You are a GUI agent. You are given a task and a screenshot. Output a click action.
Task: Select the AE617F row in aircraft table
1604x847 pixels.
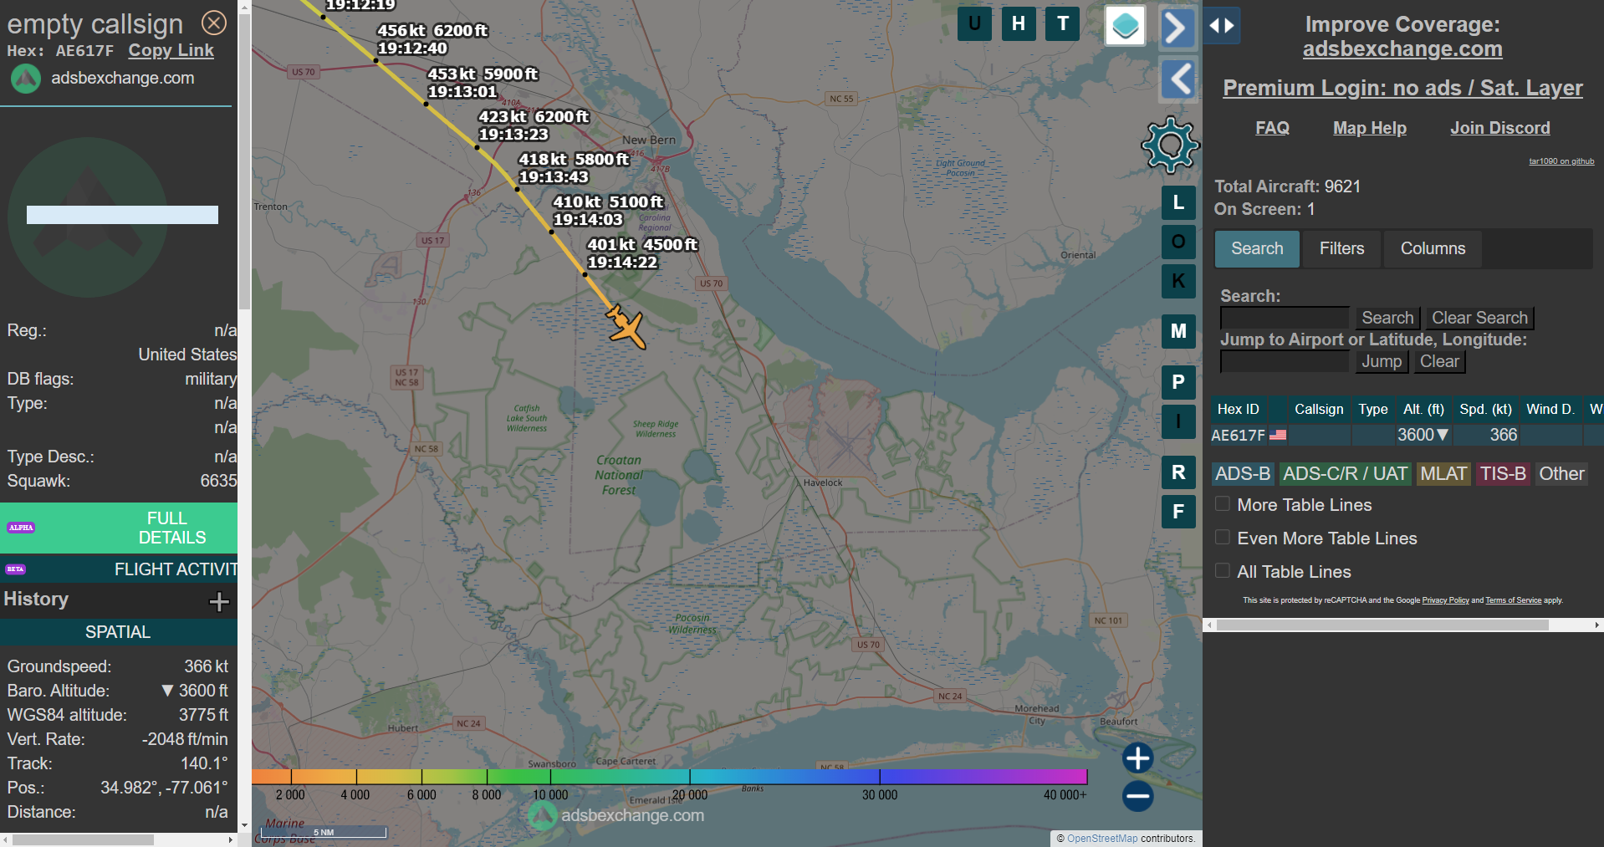pos(1407,435)
